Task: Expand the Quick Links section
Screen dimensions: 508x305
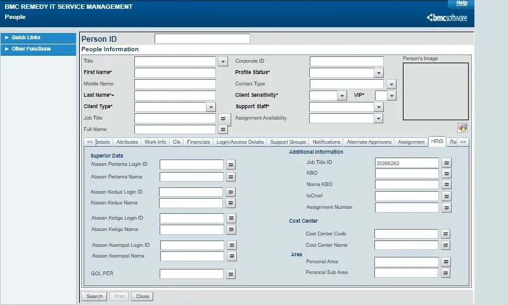Action: click(x=25, y=37)
